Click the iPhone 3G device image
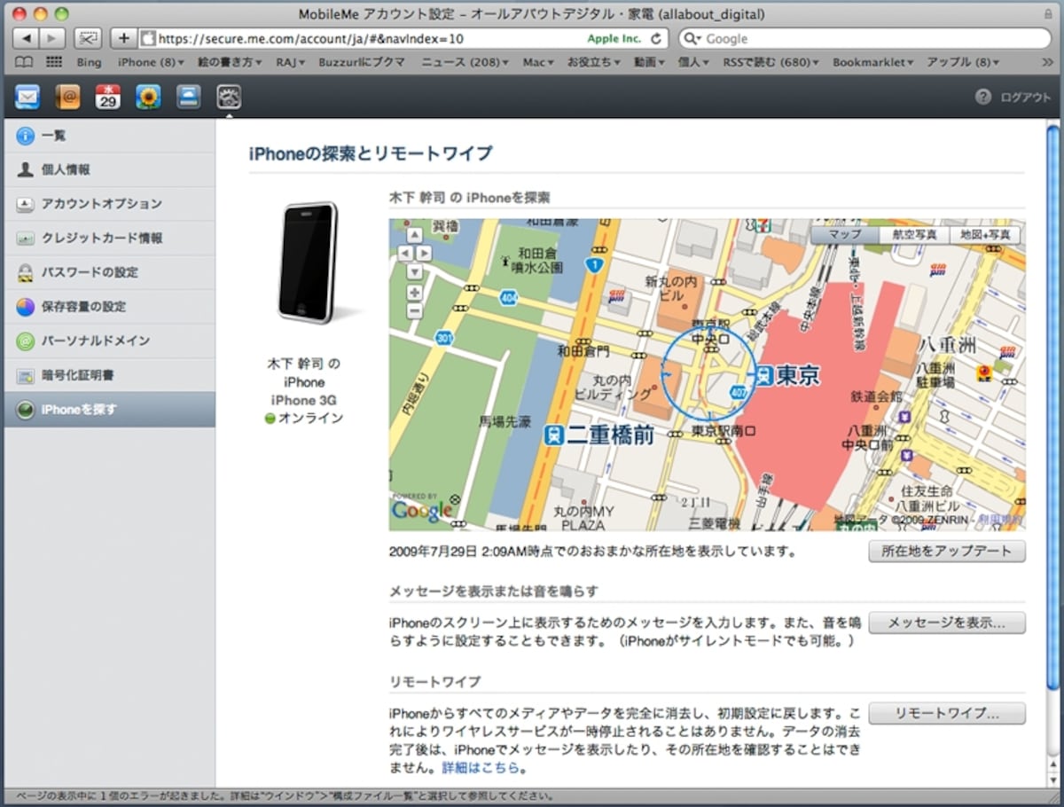Viewport: 1064px width, 807px height. point(309,263)
